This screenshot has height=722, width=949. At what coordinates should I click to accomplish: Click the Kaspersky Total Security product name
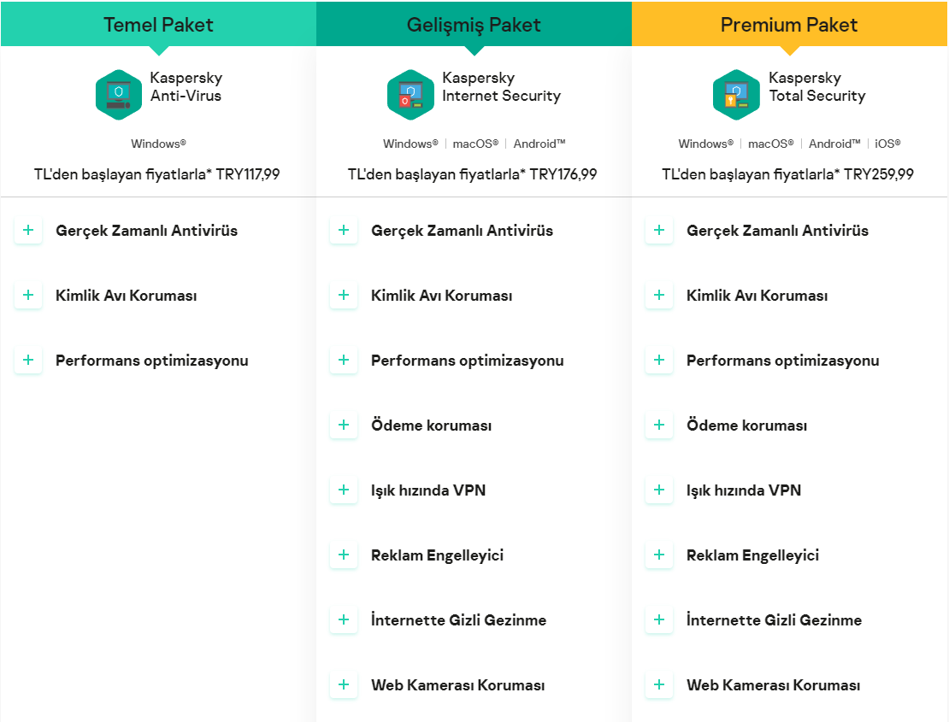click(x=816, y=87)
